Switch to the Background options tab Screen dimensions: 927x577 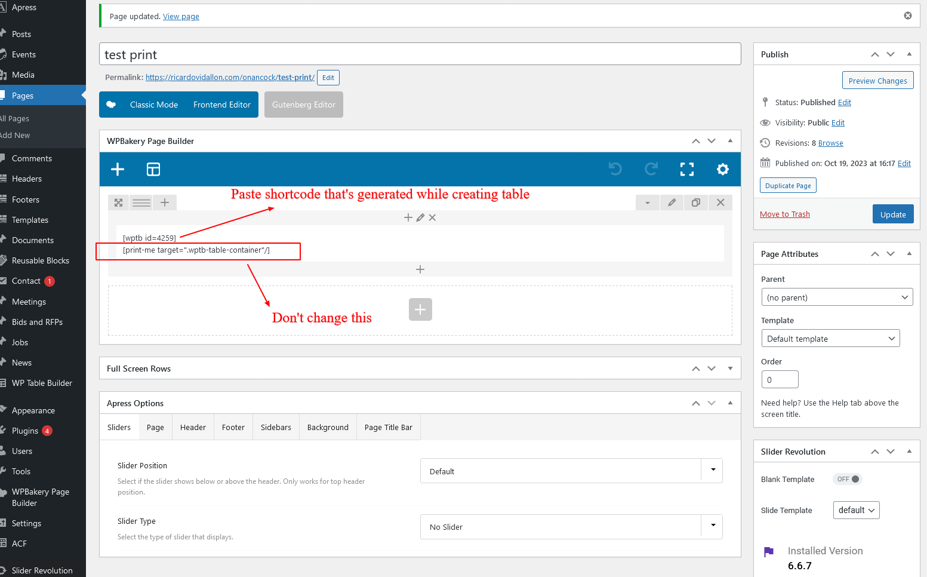tap(328, 427)
